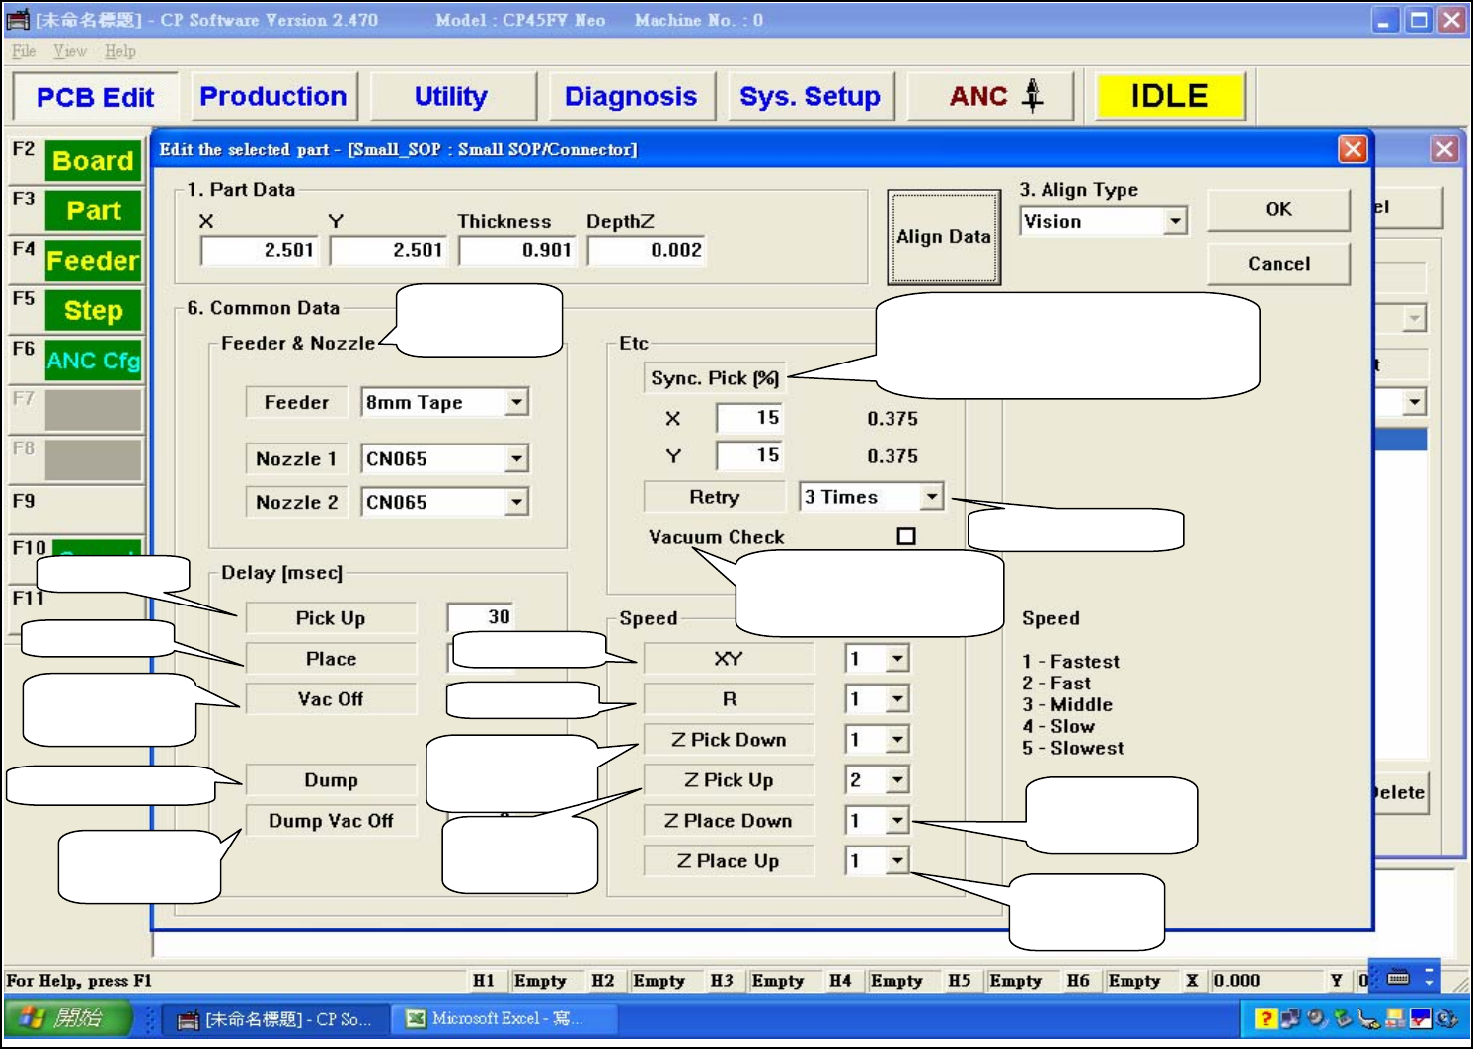Open the Diagnosis tab

tap(630, 96)
